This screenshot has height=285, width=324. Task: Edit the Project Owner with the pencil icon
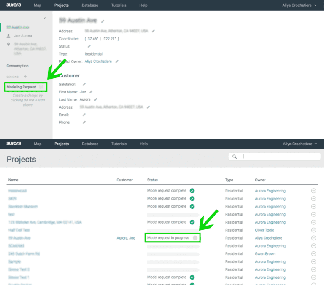(117, 61)
